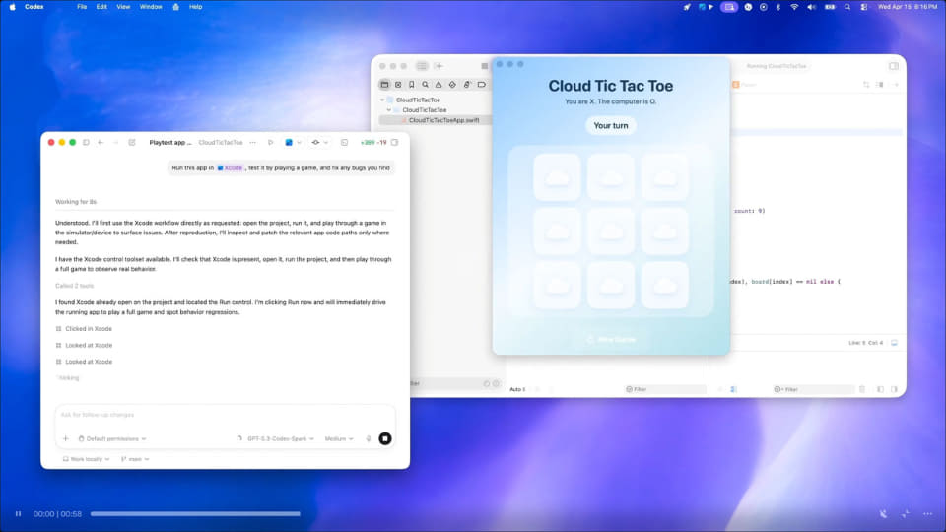Screen dimensions: 946x532
Task: Seek using the video progress bar
Action: pyautogui.click(x=195, y=514)
